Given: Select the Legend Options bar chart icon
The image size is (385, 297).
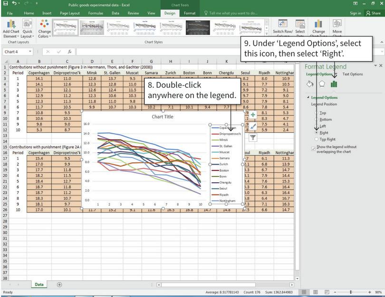Looking at the screenshot, I should [x=334, y=84].
